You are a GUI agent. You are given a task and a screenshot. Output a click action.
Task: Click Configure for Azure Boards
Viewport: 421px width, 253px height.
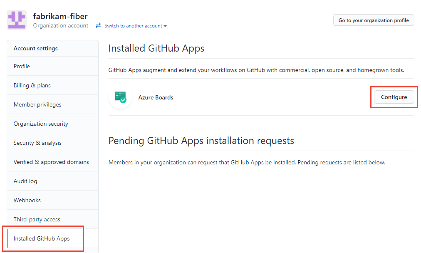(393, 97)
